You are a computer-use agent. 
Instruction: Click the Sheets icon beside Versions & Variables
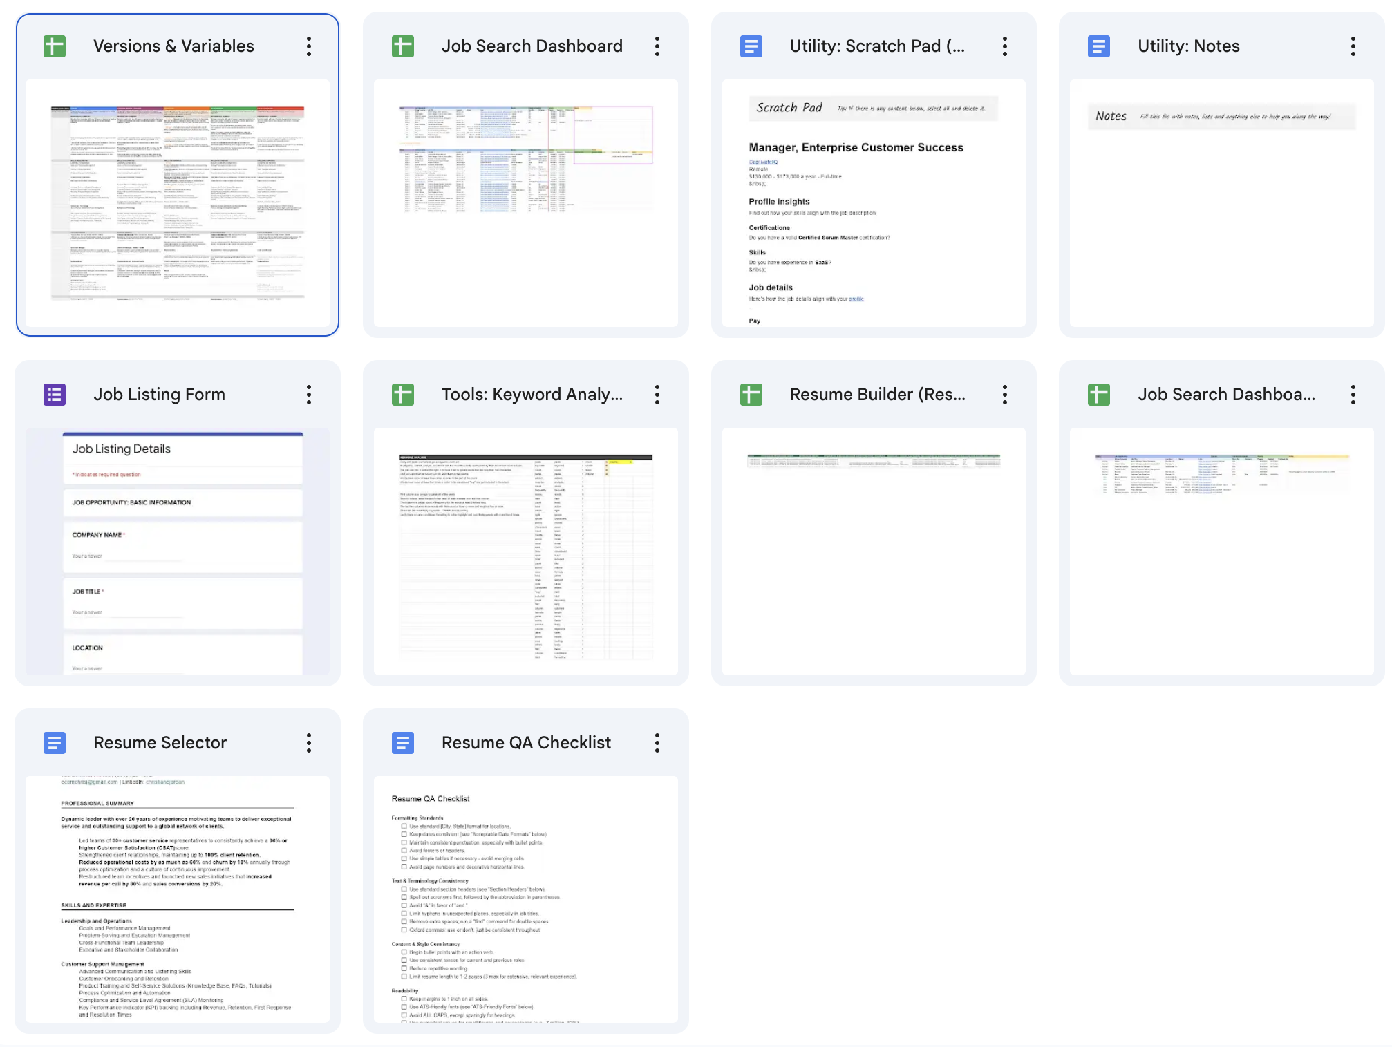(55, 46)
